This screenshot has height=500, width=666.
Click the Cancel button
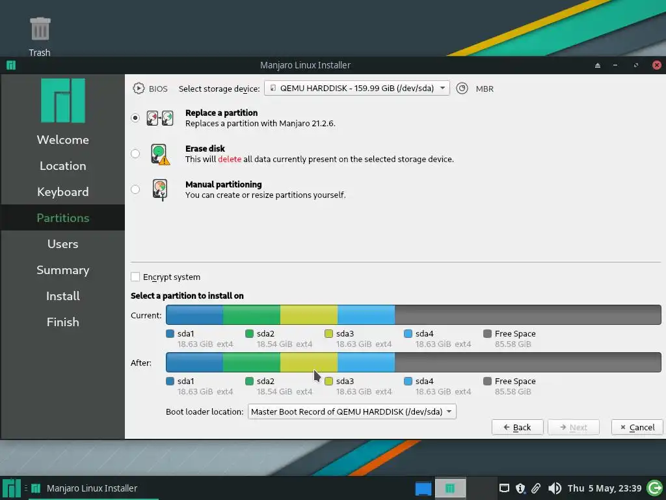click(637, 427)
